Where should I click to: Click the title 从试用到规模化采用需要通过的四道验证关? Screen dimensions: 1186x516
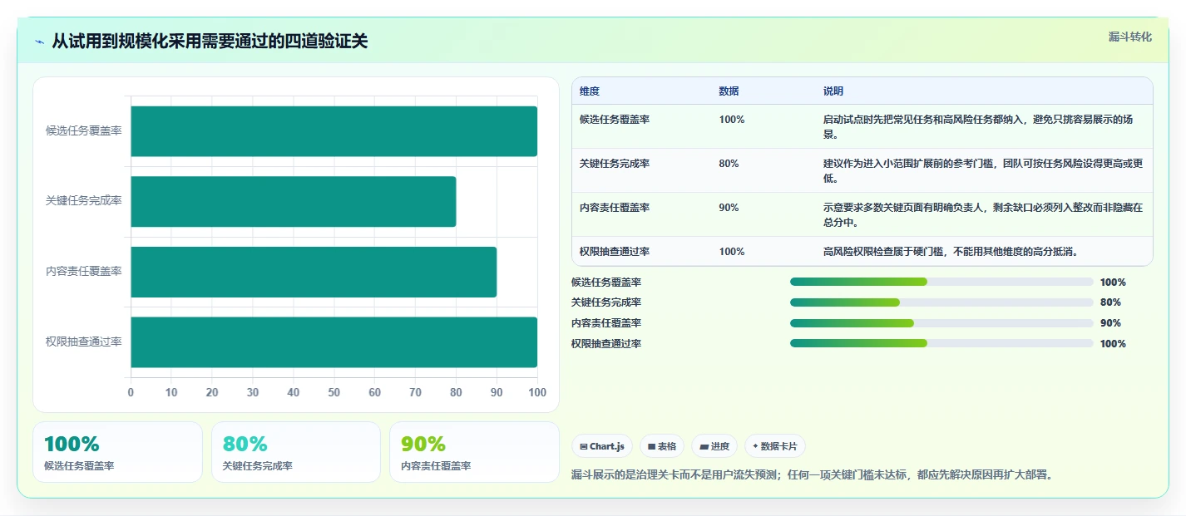[210, 42]
